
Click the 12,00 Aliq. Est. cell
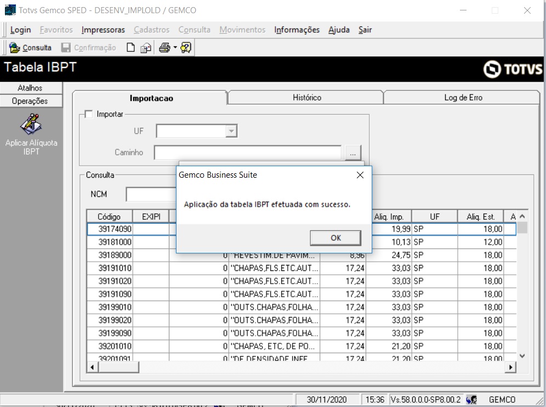click(481, 242)
